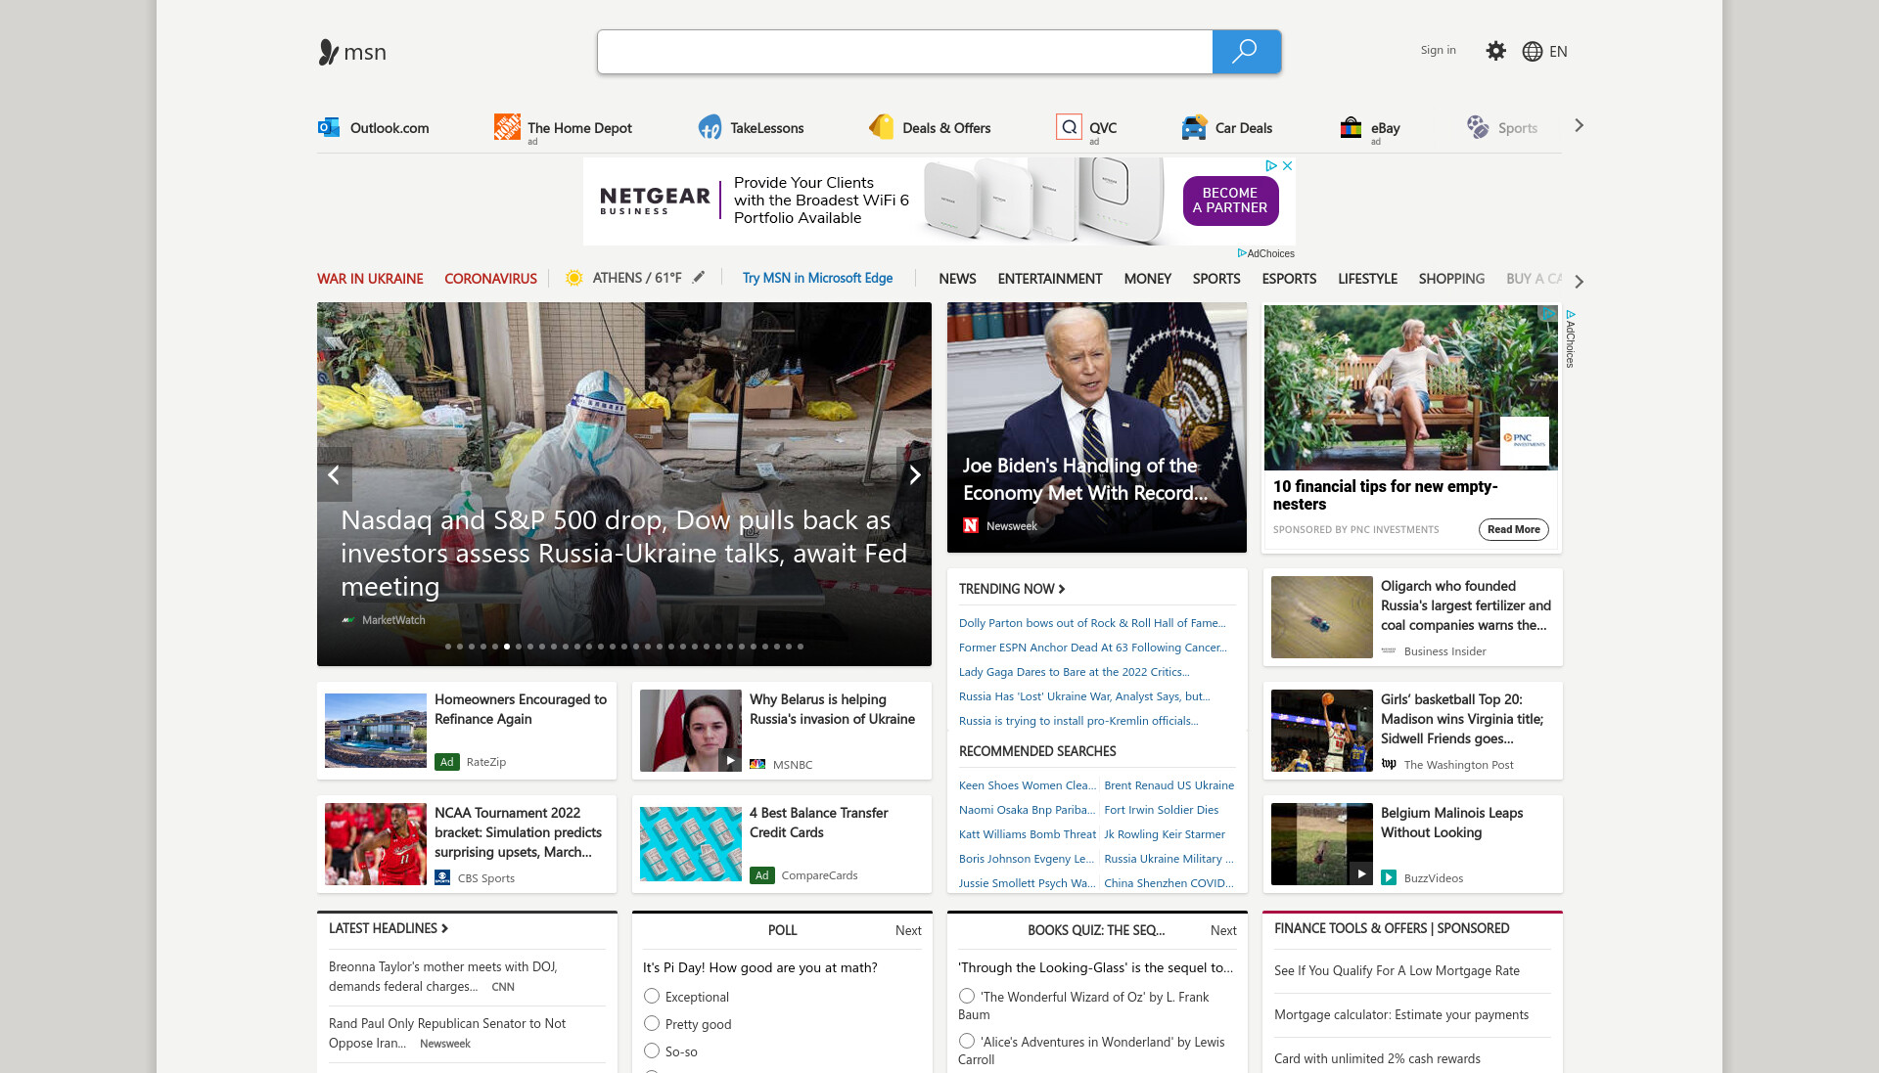
Task: Open The Home Depot shortcut icon
Action: 507,126
